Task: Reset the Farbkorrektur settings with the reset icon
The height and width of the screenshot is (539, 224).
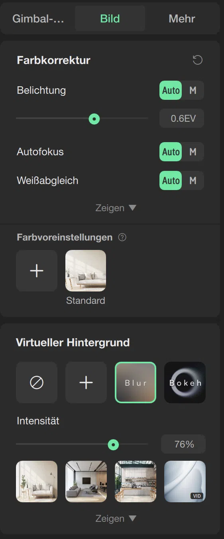Action: 198,60
